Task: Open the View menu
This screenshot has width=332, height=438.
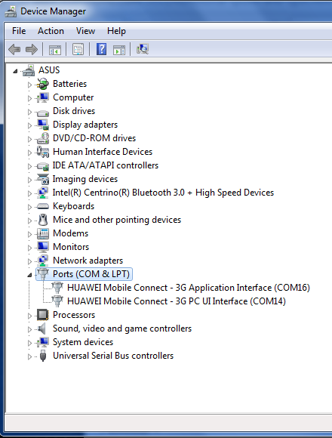Action: point(86,31)
